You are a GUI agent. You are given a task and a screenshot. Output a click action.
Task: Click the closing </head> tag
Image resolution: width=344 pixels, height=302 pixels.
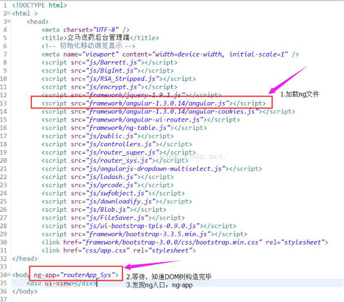[25, 258]
